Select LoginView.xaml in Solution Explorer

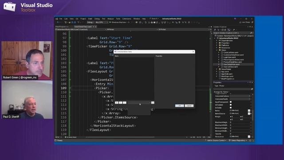tap(229, 57)
